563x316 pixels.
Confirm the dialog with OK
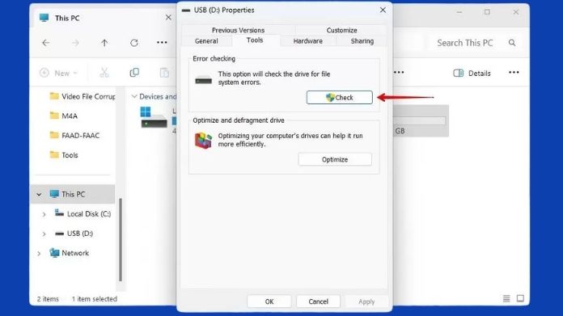pyautogui.click(x=269, y=301)
